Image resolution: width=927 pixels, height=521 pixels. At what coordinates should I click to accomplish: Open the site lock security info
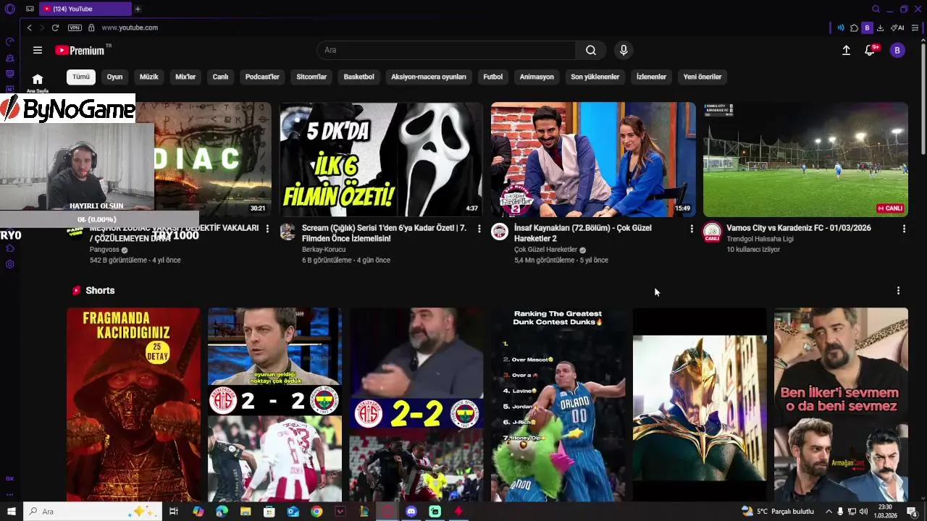pos(91,27)
